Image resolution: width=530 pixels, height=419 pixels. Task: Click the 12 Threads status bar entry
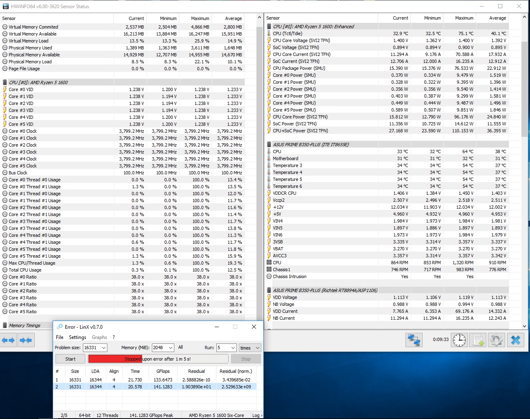[x=107, y=415]
